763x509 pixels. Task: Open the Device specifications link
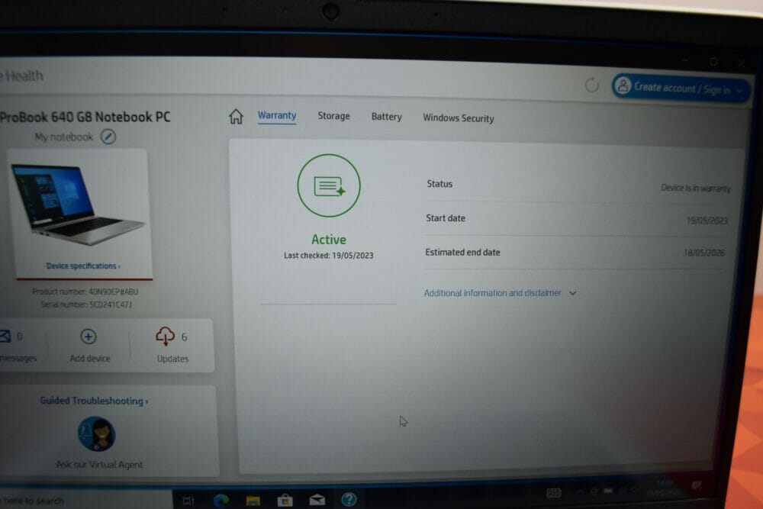coord(83,266)
